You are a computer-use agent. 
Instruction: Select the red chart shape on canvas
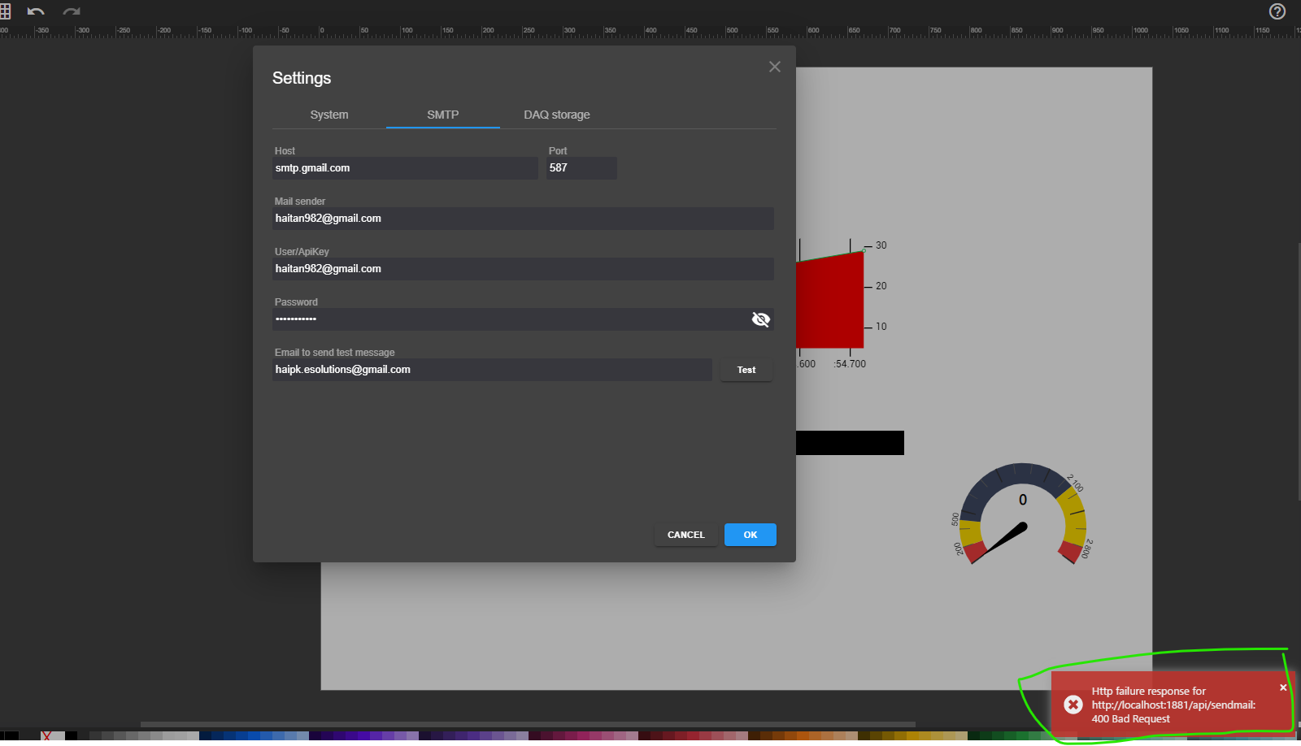click(x=829, y=301)
